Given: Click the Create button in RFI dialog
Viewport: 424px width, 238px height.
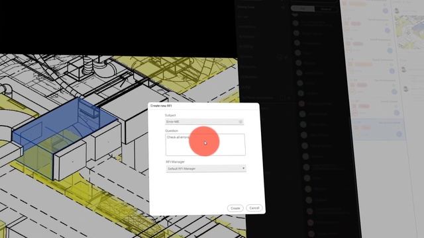Looking at the screenshot, I should [x=235, y=208].
